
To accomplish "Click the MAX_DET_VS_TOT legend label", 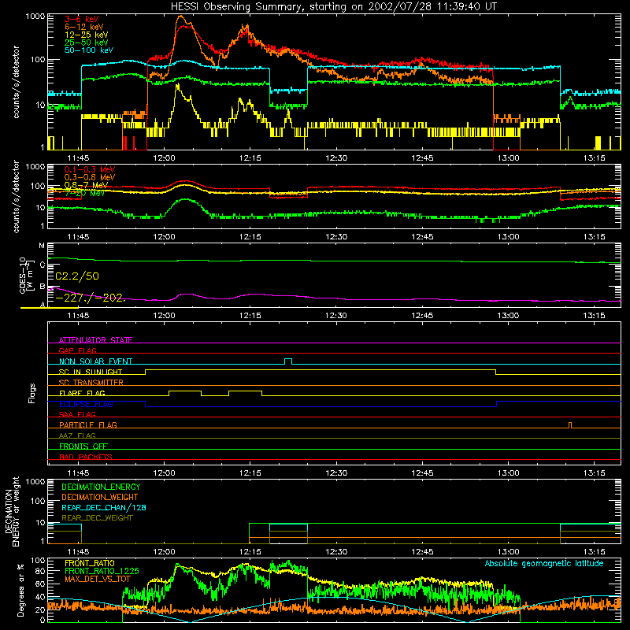I will tap(98, 579).
